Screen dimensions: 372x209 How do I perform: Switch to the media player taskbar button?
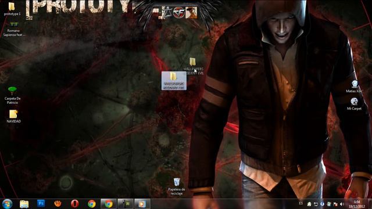tap(142, 204)
